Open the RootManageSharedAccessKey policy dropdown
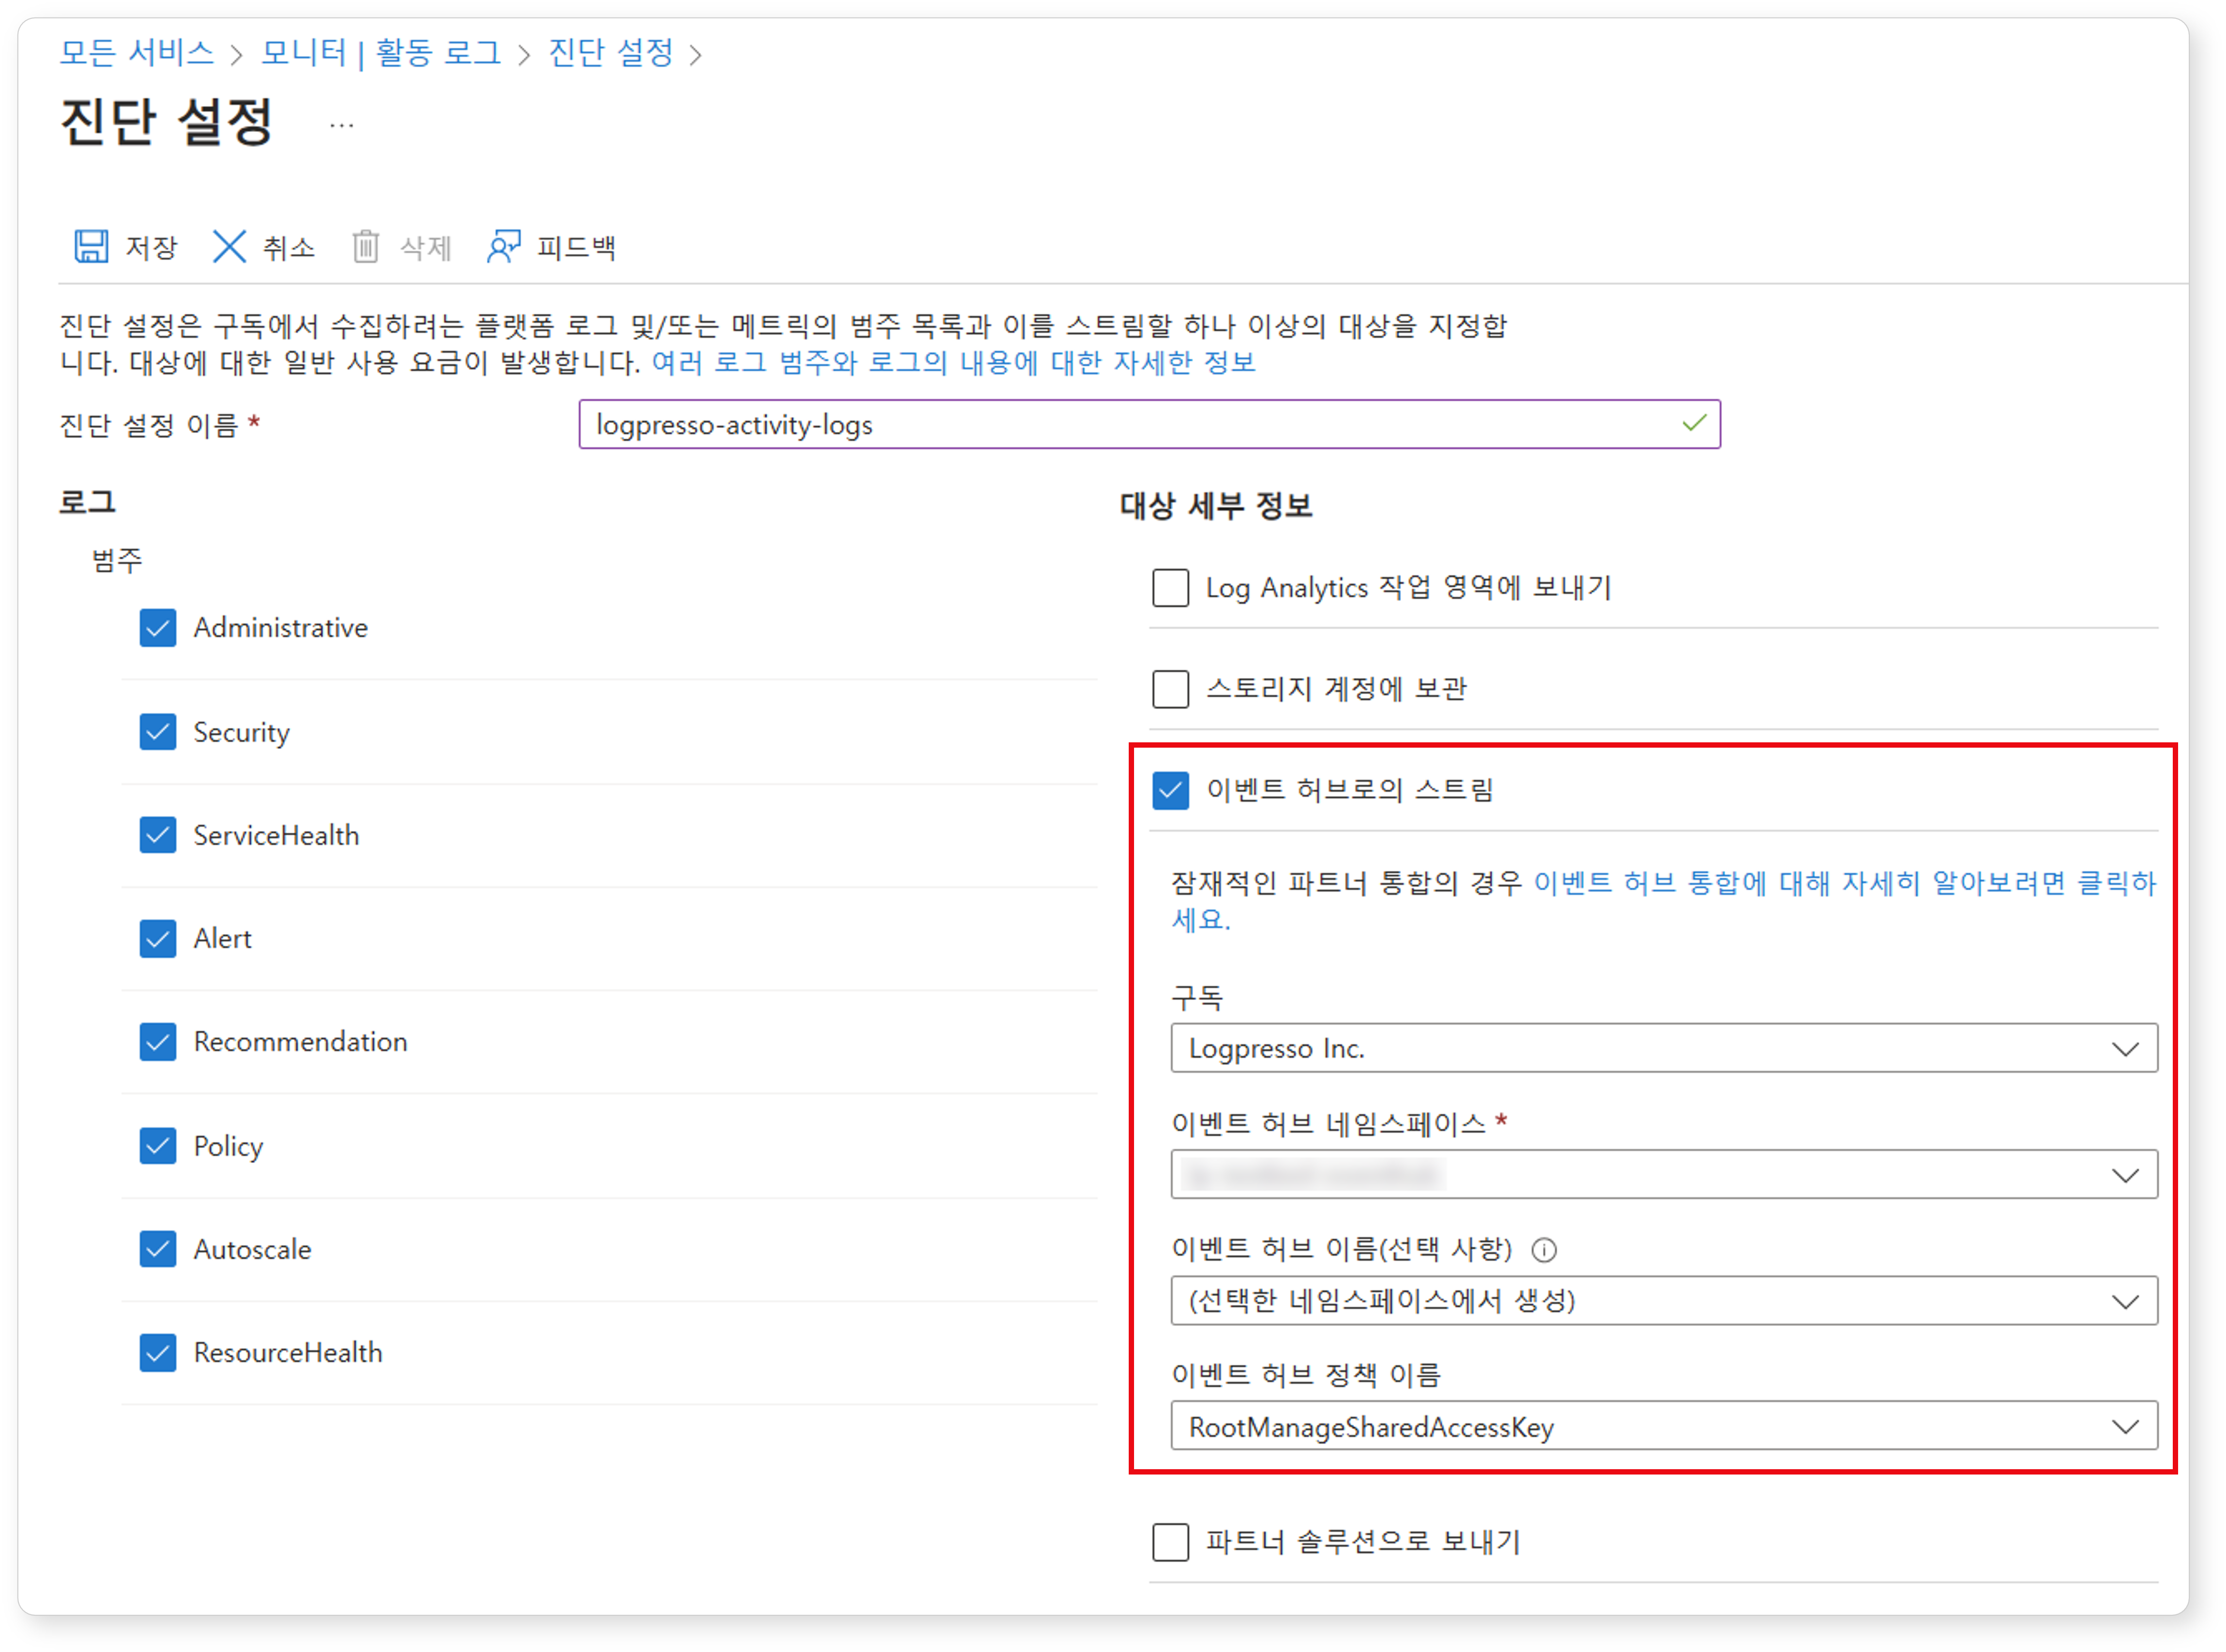The image size is (2226, 1652). click(x=1664, y=1426)
